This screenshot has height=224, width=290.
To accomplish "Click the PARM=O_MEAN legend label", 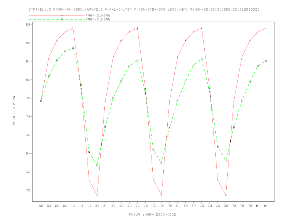I will 98,15.
